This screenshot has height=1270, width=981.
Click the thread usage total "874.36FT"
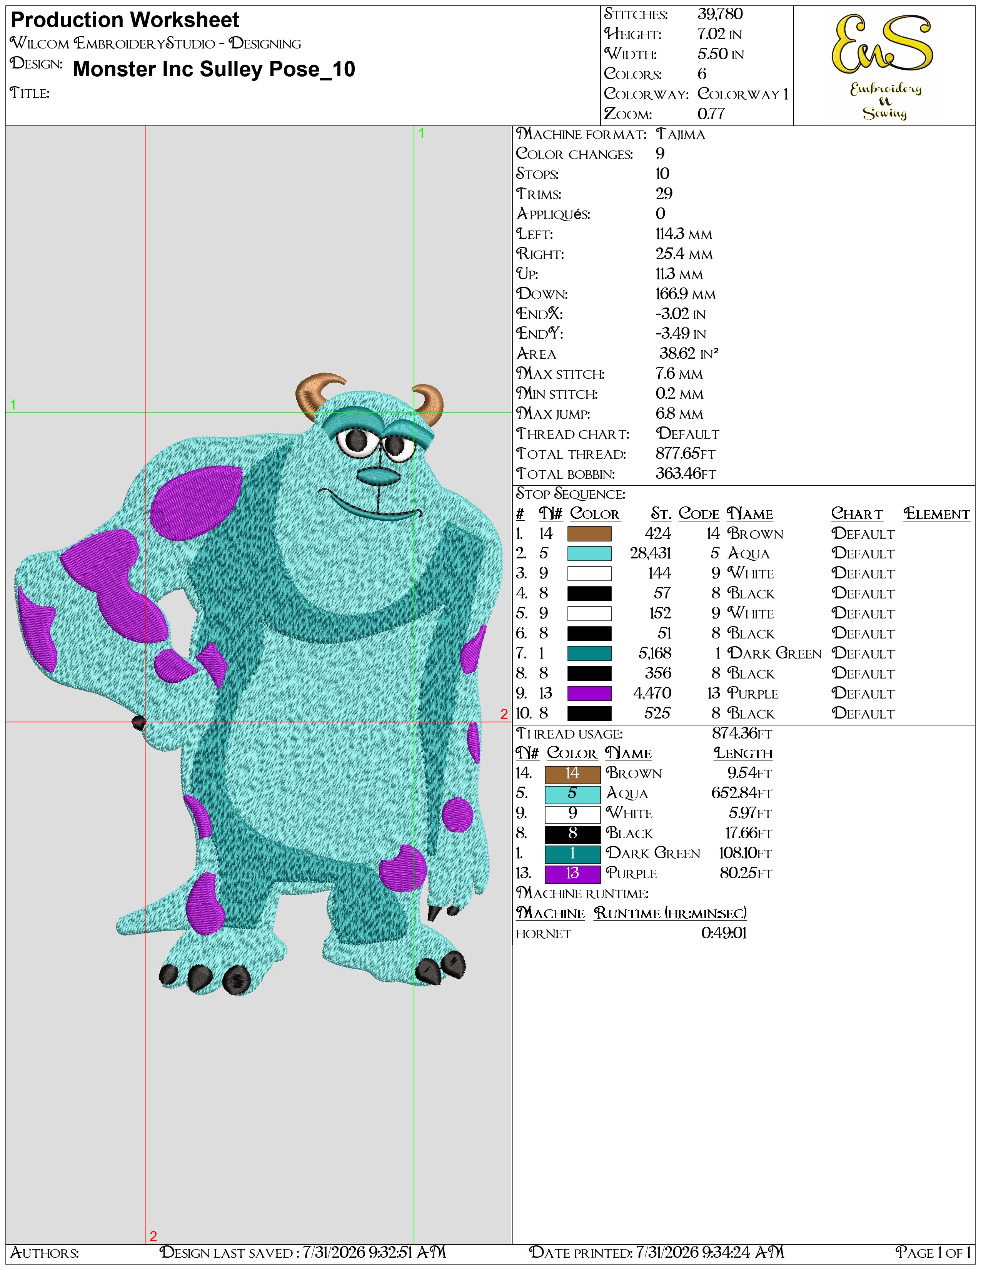tap(742, 734)
